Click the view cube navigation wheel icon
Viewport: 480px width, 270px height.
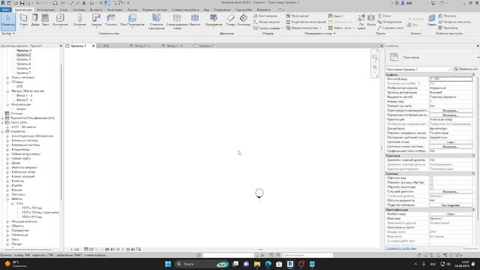375,57
